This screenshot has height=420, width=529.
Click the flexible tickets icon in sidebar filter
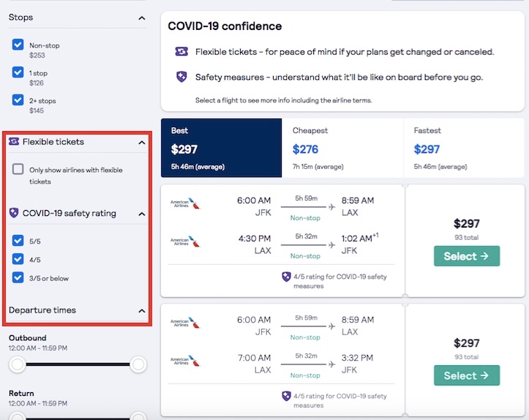[x=14, y=141]
